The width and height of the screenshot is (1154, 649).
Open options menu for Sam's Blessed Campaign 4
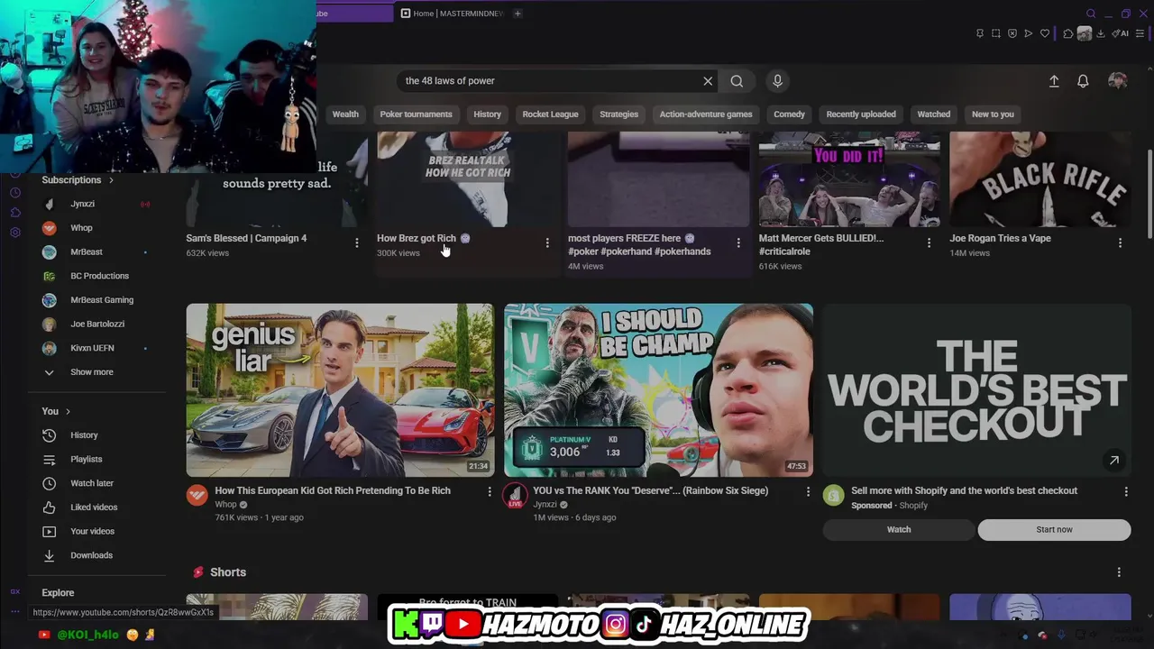356,242
